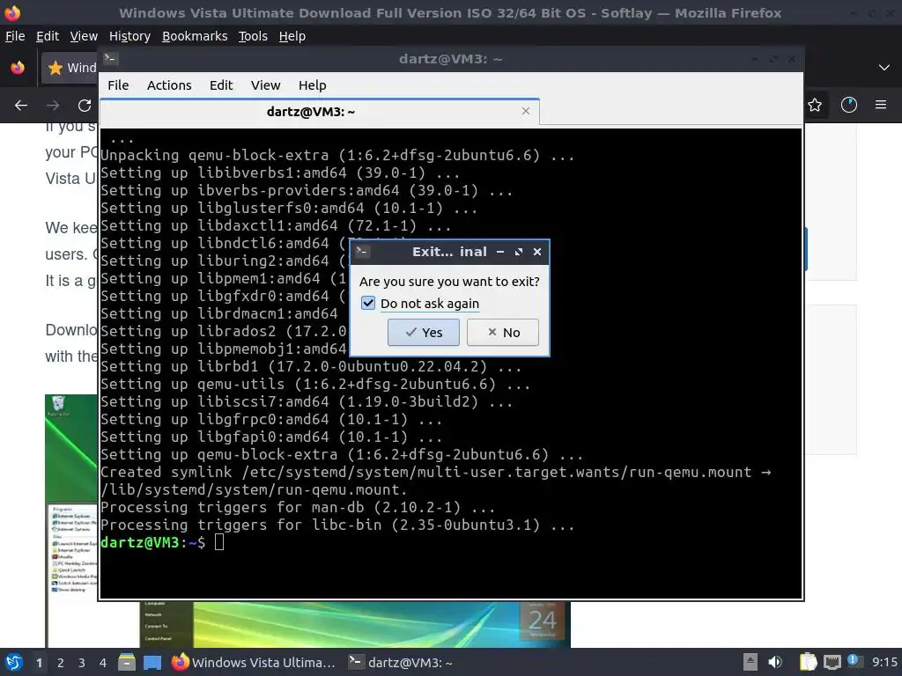Switch to workspace 4

pos(102,663)
